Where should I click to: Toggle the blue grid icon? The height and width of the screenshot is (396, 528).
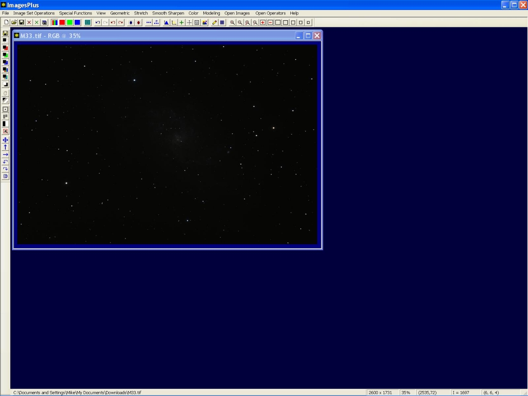tap(222, 22)
